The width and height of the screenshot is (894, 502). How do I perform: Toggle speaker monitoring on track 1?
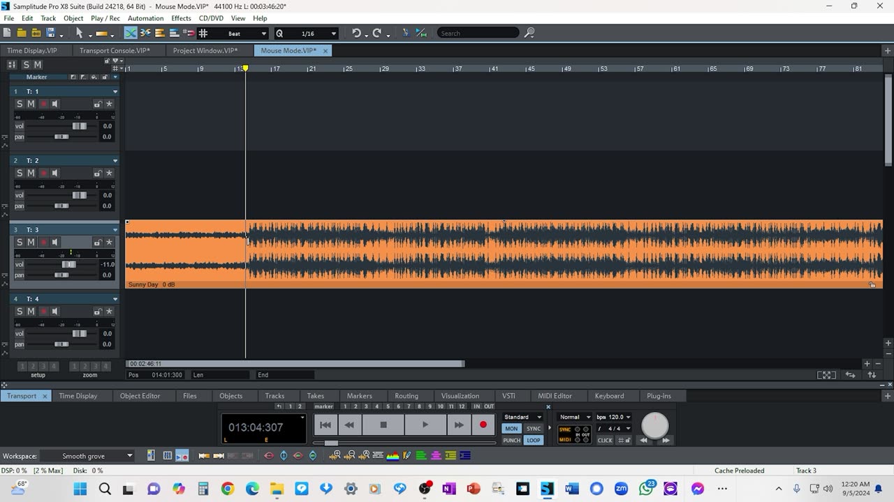(54, 104)
